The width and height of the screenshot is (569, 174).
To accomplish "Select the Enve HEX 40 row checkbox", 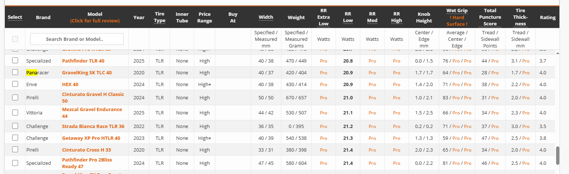I will [x=15, y=84].
